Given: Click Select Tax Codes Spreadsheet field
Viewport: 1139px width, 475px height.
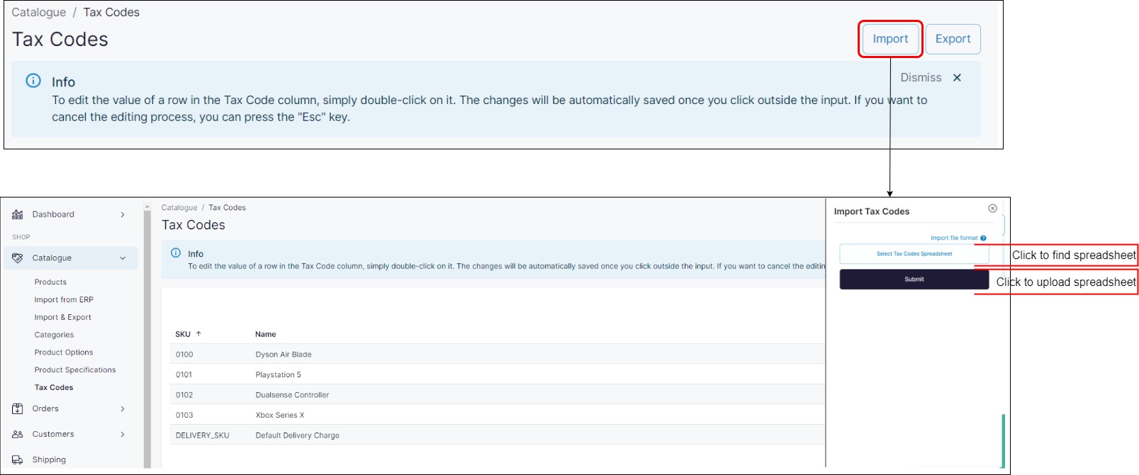Looking at the screenshot, I should 914,253.
